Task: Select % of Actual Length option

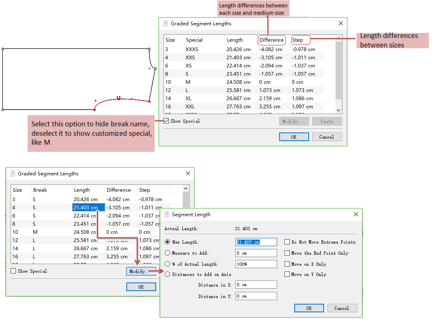Action: [167, 264]
